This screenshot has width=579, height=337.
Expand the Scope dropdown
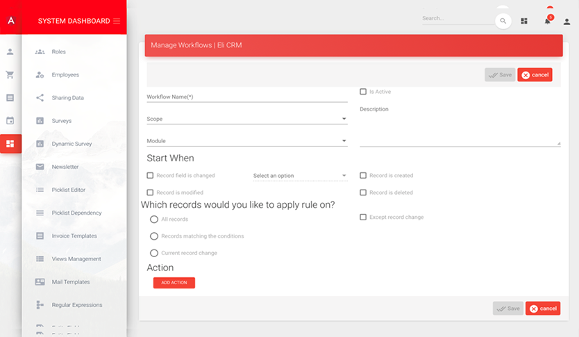[246, 119]
